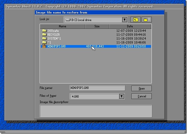
Task: Click the Files of type label
Action: [48, 96]
